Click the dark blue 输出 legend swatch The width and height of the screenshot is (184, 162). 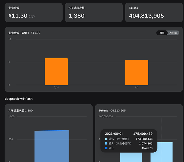(x=106, y=148)
